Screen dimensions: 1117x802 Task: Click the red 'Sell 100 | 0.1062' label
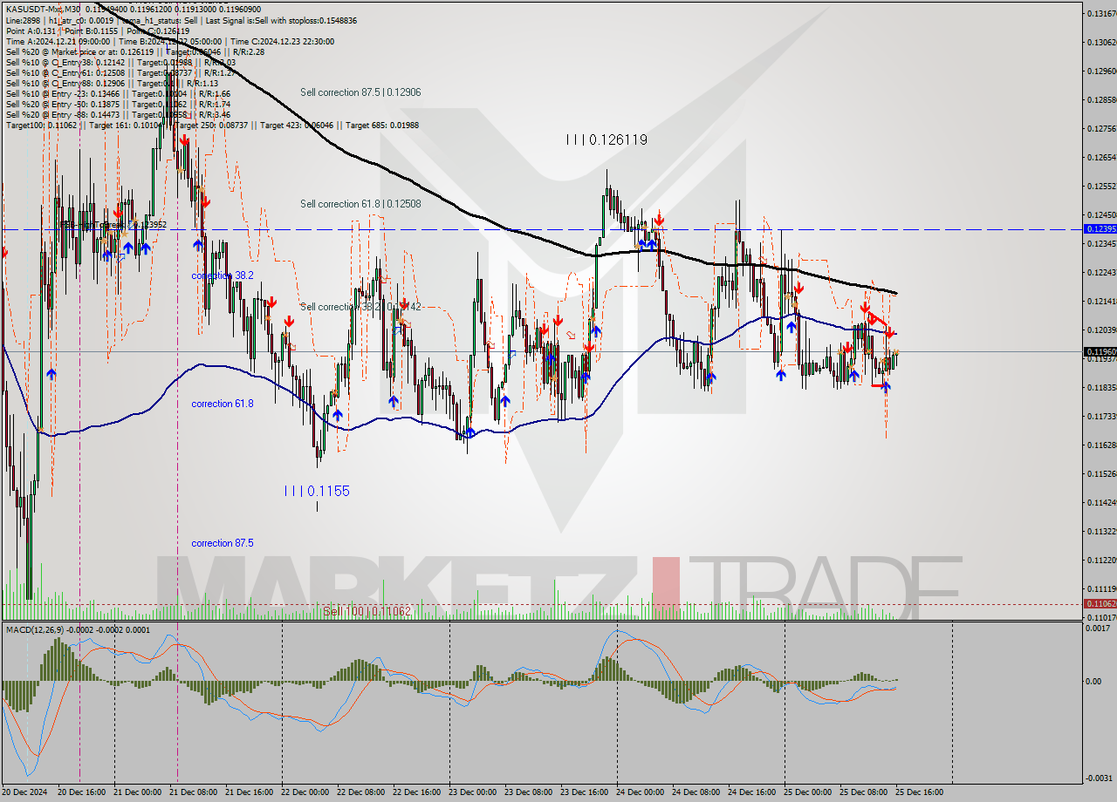pos(367,611)
